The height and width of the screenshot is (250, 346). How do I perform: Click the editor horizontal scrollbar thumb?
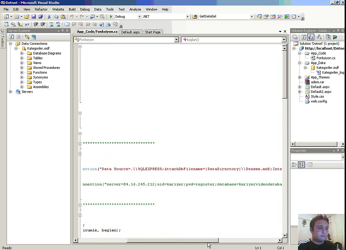173,240
